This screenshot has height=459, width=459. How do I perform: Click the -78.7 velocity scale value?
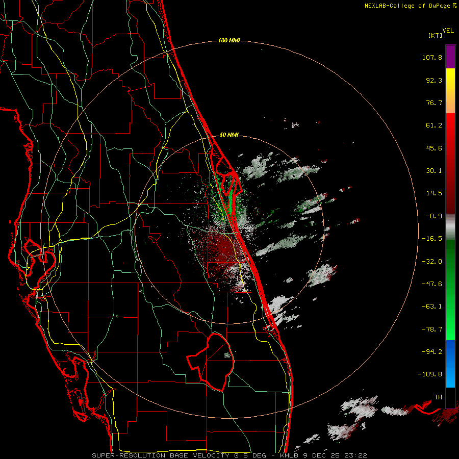coord(432,329)
